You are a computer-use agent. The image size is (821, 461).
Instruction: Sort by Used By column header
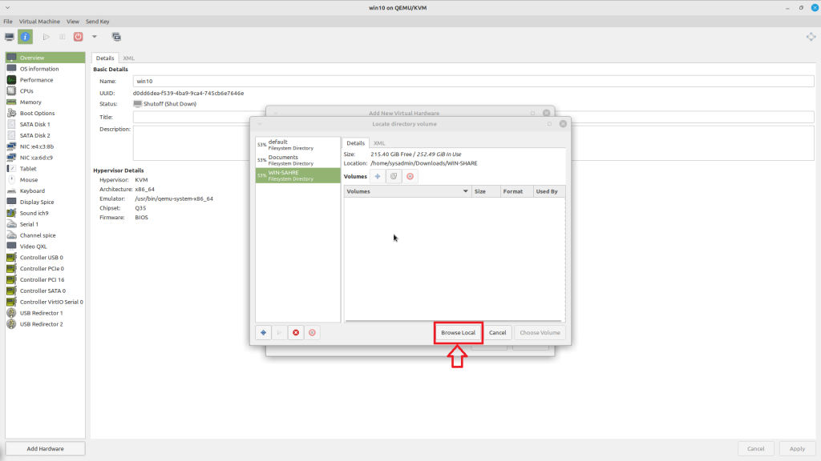[548, 191]
